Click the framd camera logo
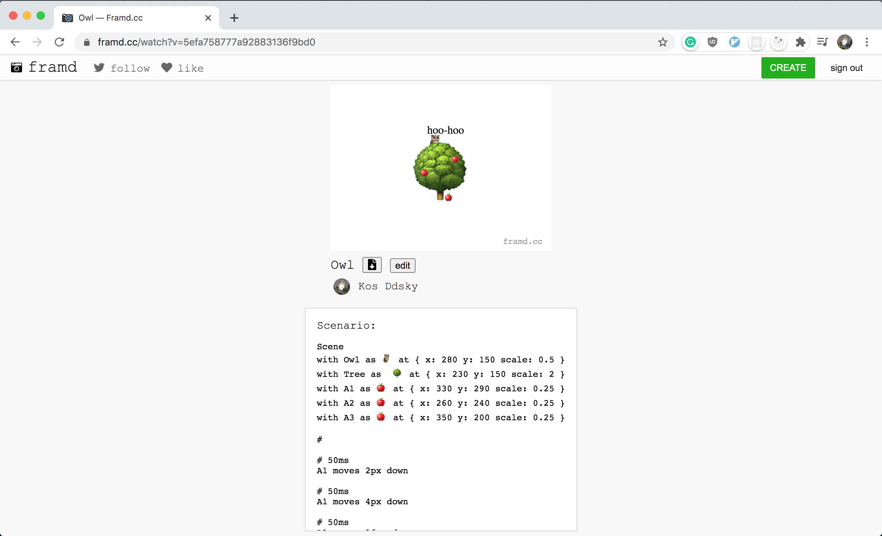The height and width of the screenshot is (536, 882). [16, 67]
